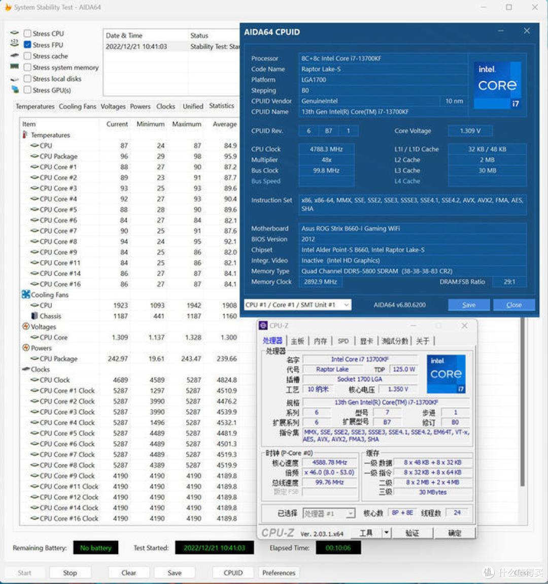Image resolution: width=548 pixels, height=584 pixels.
Task: Click the Cooling Fans group fan icon
Action: (26, 294)
